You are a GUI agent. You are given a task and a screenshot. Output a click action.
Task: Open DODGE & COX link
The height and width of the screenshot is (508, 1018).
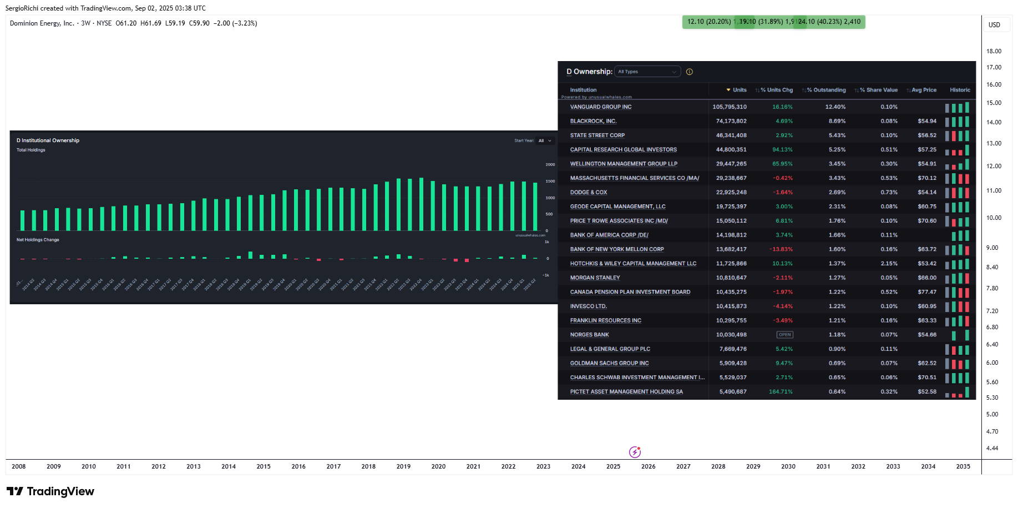(589, 192)
